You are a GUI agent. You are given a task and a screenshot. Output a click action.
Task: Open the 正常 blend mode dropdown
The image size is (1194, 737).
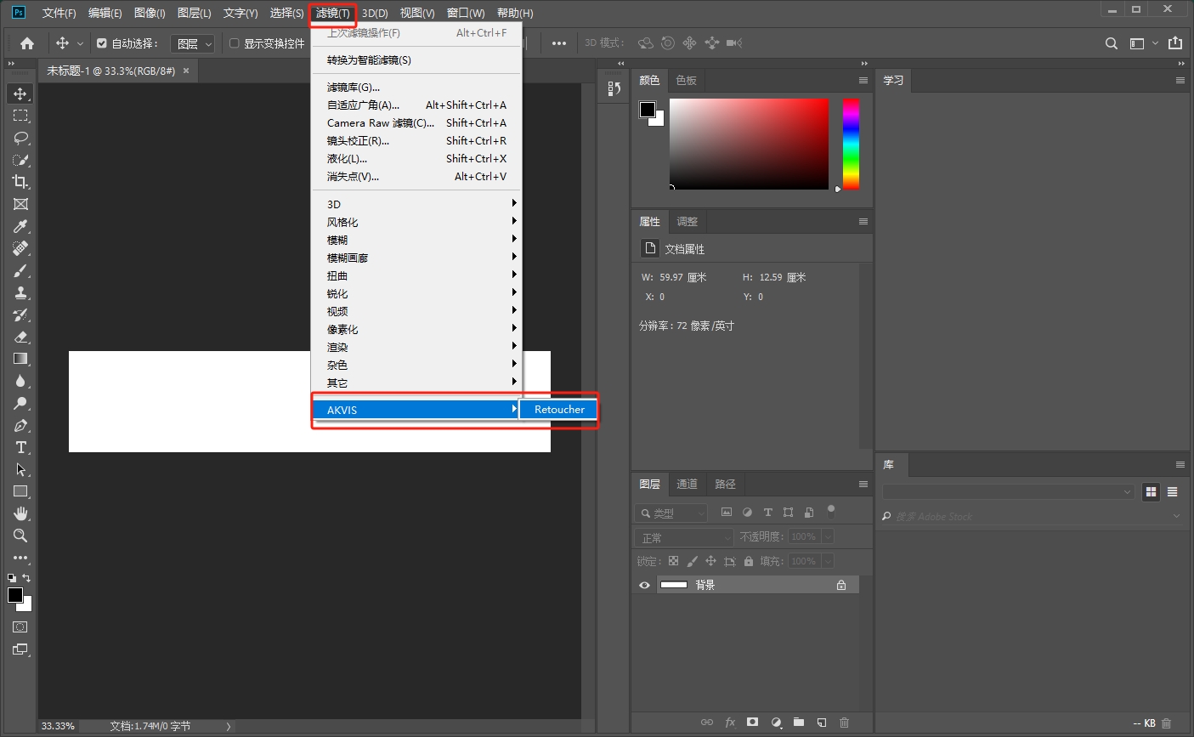click(684, 537)
